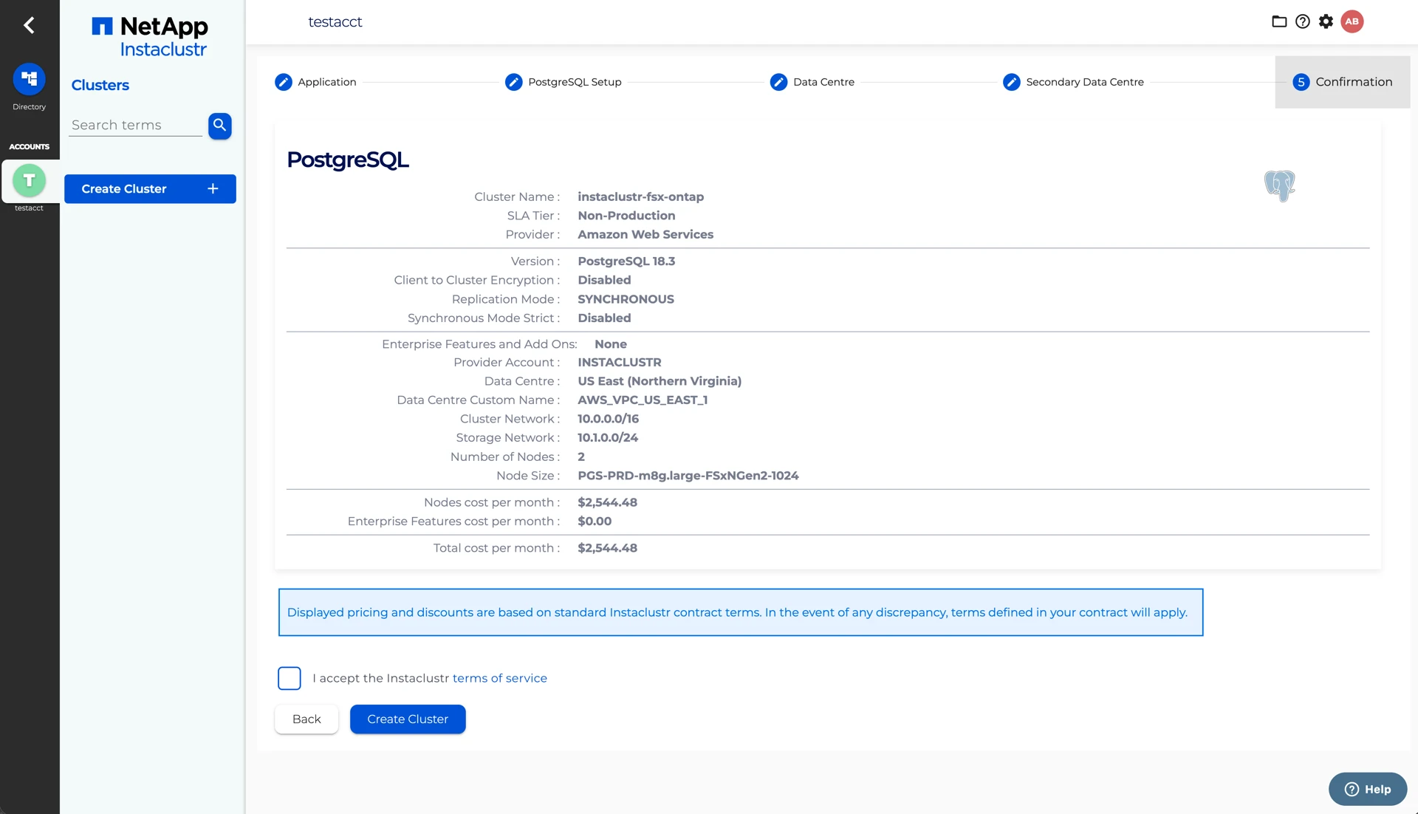Click the Enterprise Features None value
Screen dimensions: 1418x814
611,344
